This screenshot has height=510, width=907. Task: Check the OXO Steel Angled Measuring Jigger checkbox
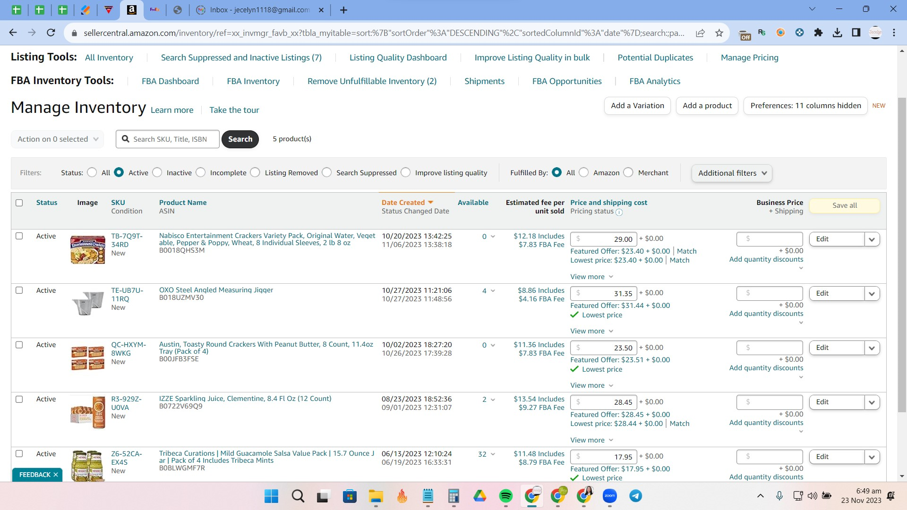pyautogui.click(x=19, y=290)
